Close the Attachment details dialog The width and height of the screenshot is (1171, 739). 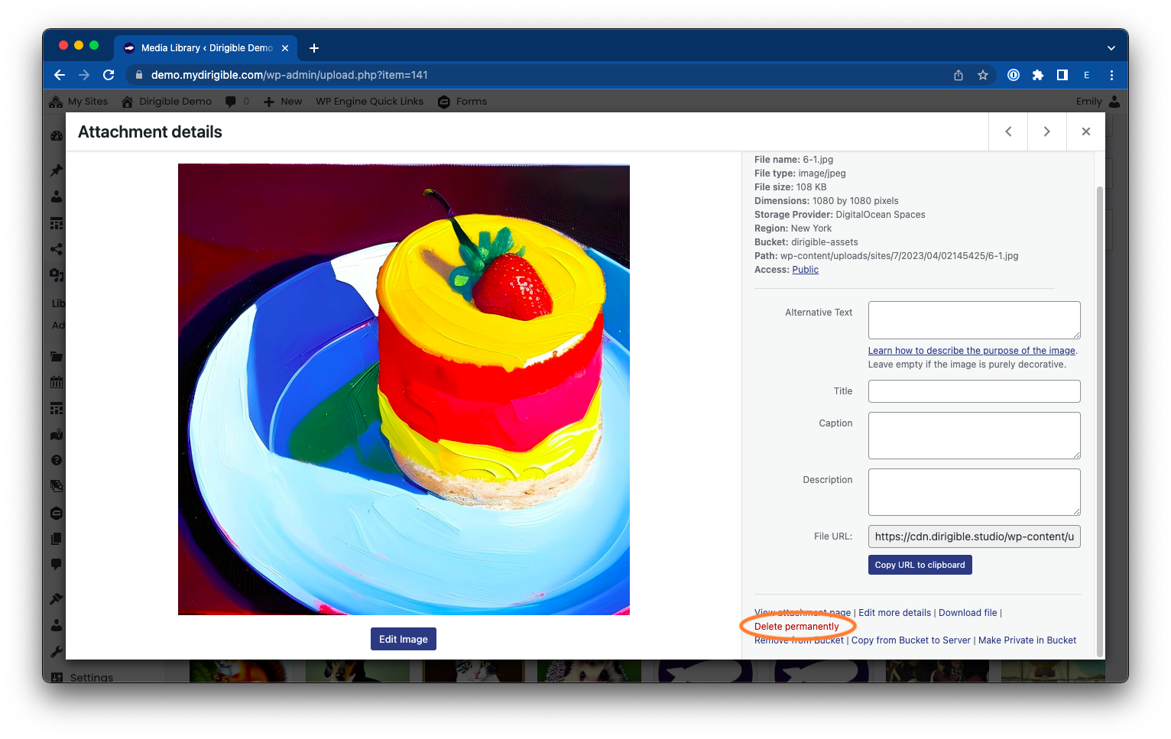pos(1085,131)
